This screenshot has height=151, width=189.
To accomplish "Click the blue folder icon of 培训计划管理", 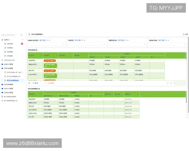I will pyautogui.click(x=2, y=88).
